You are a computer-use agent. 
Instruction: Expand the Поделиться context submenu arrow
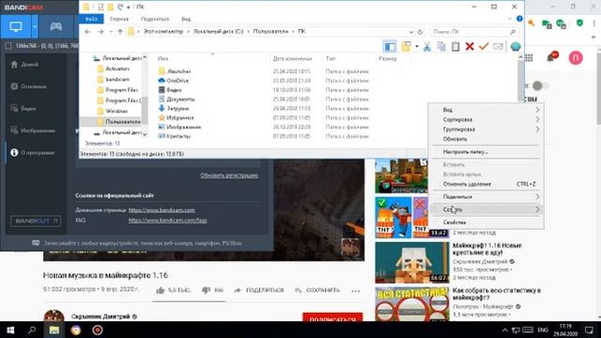(x=537, y=197)
